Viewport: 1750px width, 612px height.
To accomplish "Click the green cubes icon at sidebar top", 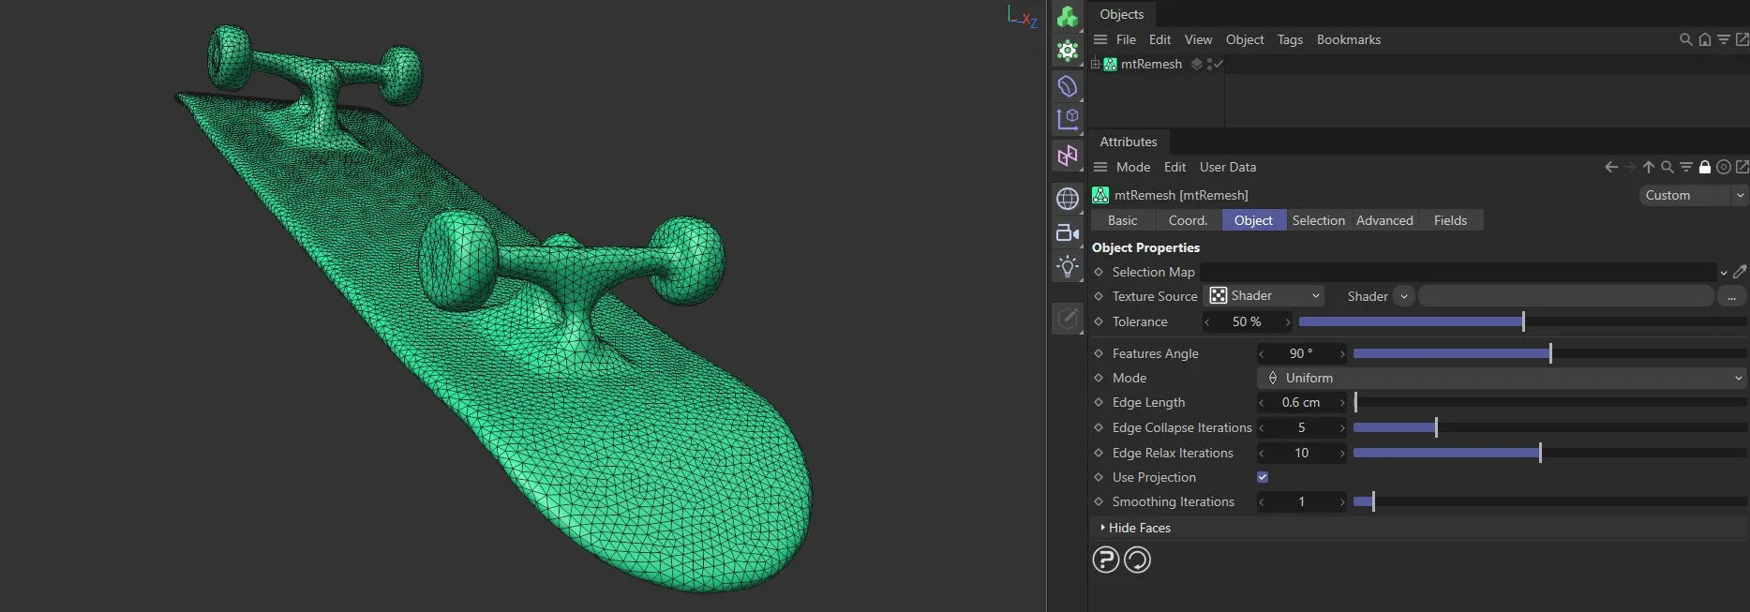I will click(1067, 17).
